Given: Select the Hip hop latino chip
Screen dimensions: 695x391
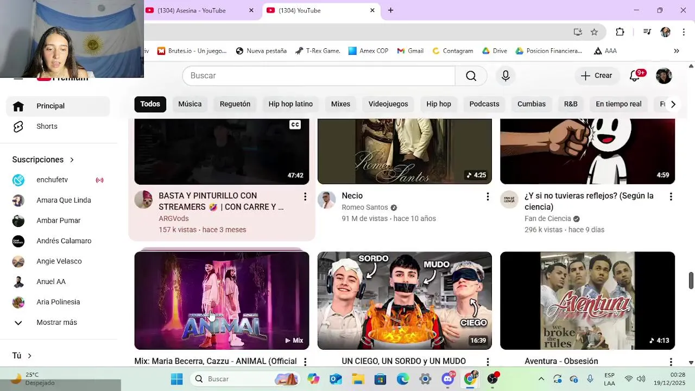Looking at the screenshot, I should coord(290,104).
